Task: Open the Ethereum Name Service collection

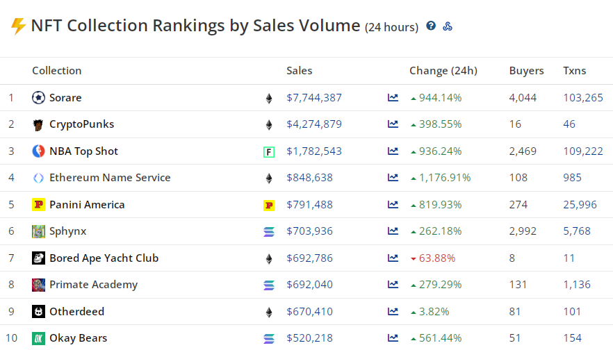Action: 109,178
